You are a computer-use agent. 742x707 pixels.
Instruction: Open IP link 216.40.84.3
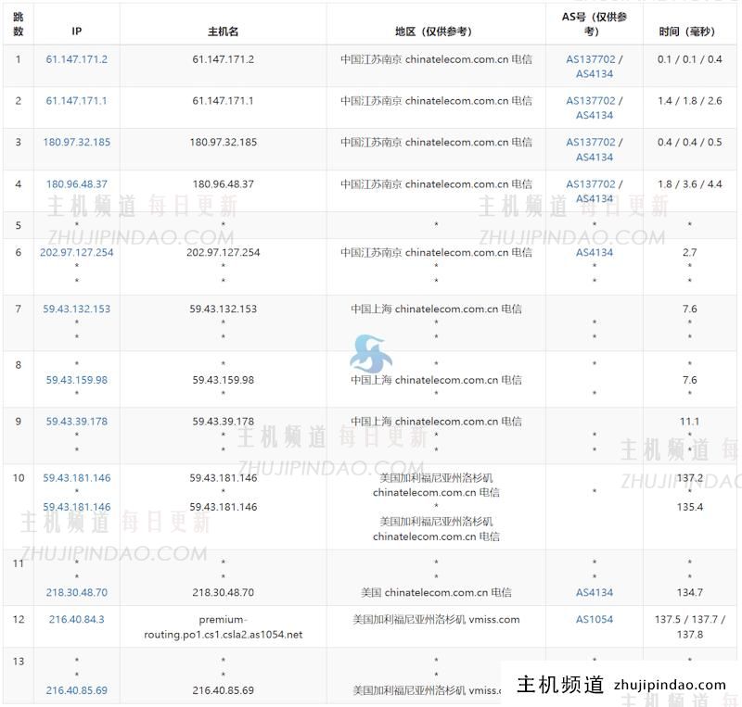pyautogui.click(x=77, y=620)
